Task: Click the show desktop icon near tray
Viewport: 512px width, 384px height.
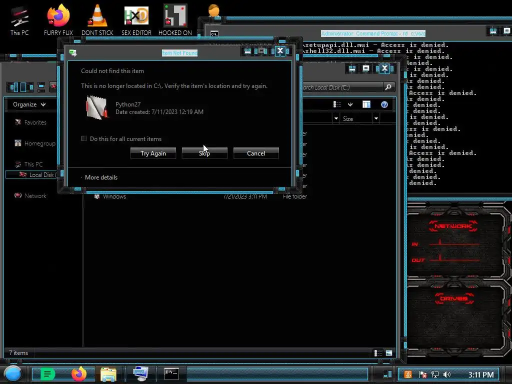Action: 387,374
